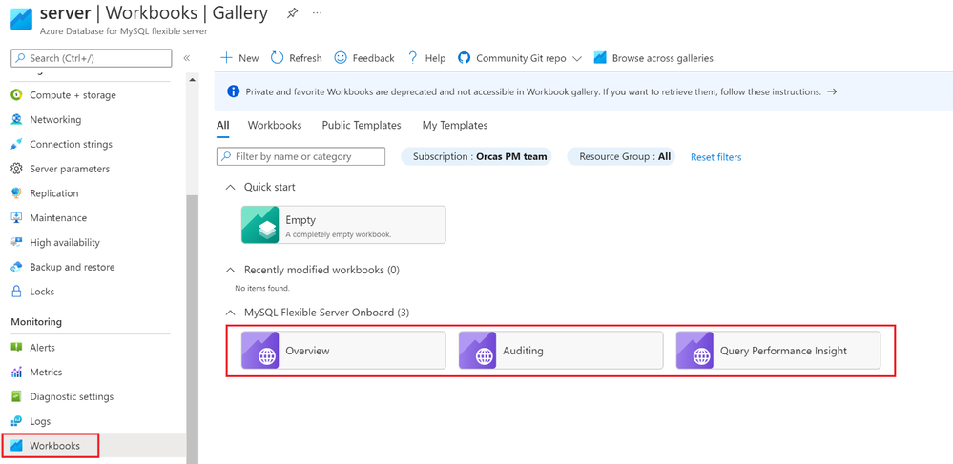Click the 'No items found.' text
This screenshot has height=464, width=953.
click(x=262, y=288)
